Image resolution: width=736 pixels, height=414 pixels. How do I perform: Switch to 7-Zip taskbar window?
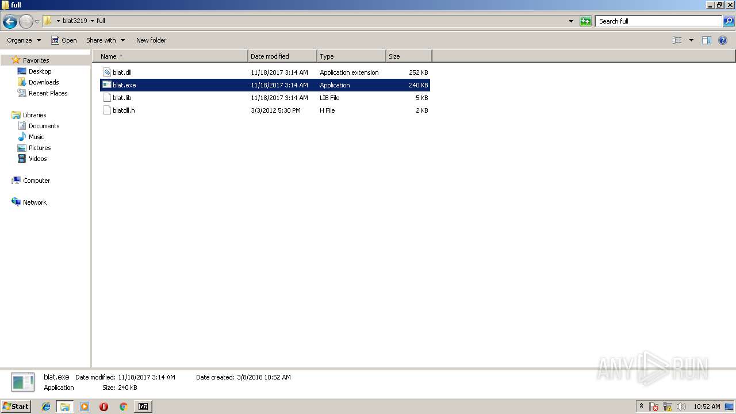tap(143, 407)
